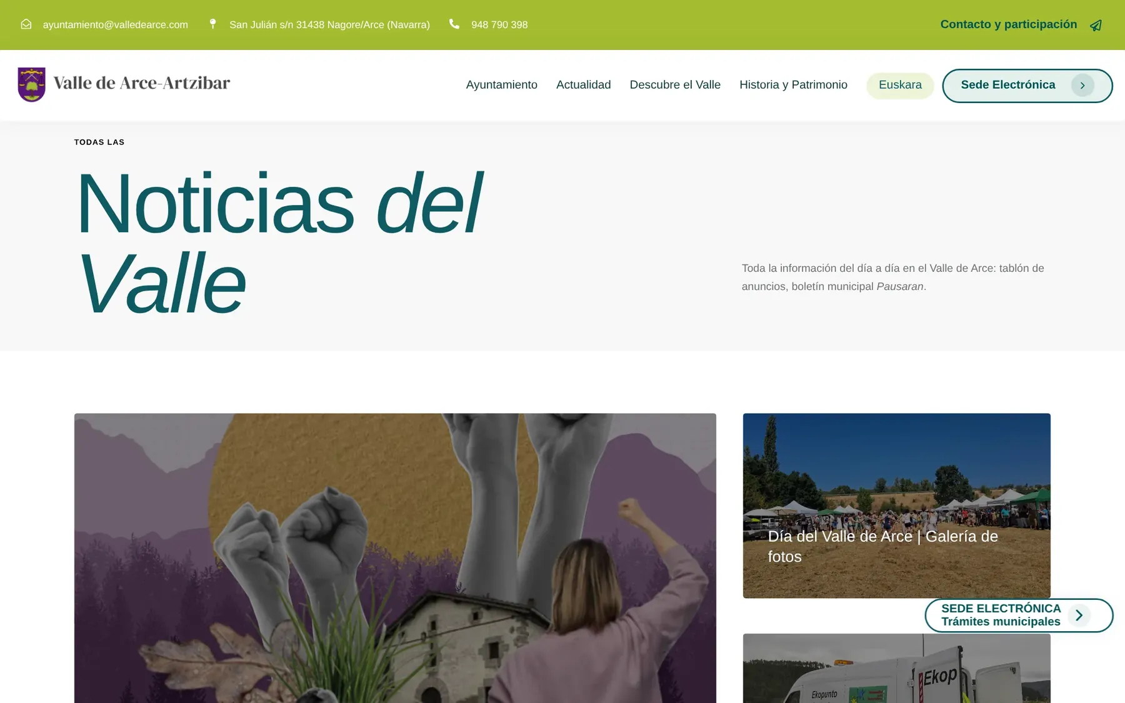Click the TODAS LAS label

tap(99, 142)
